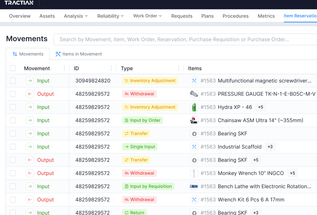
Task: Click the tools icon beside Wrench Kit 6 Pcs
Action: (x=194, y=200)
